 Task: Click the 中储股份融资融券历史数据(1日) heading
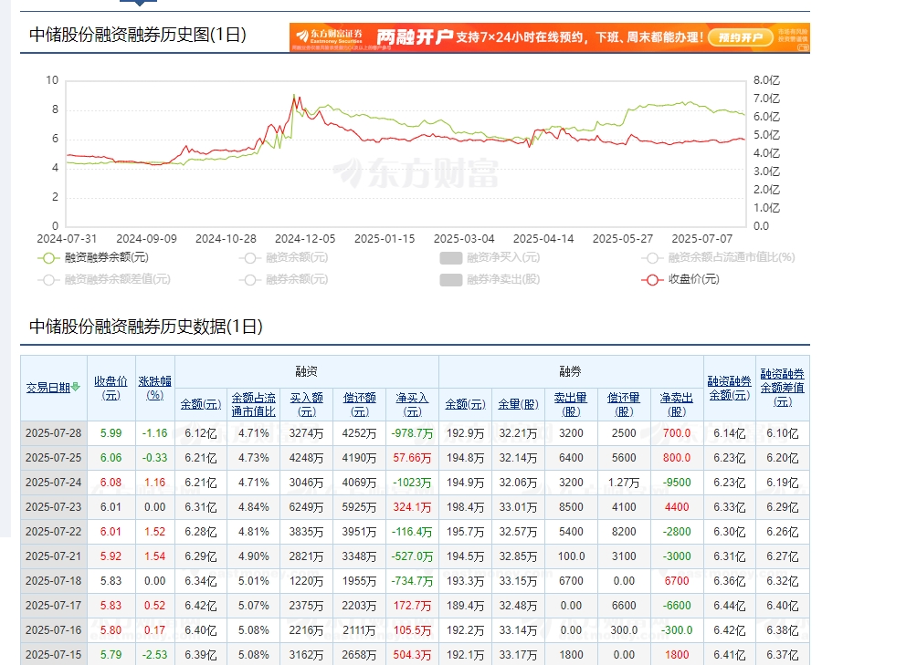point(146,327)
